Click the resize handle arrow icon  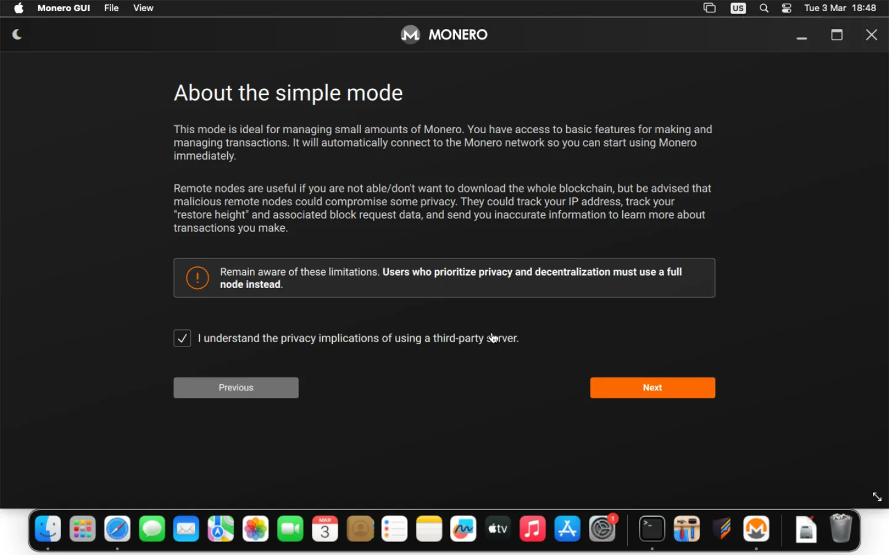pos(877,497)
